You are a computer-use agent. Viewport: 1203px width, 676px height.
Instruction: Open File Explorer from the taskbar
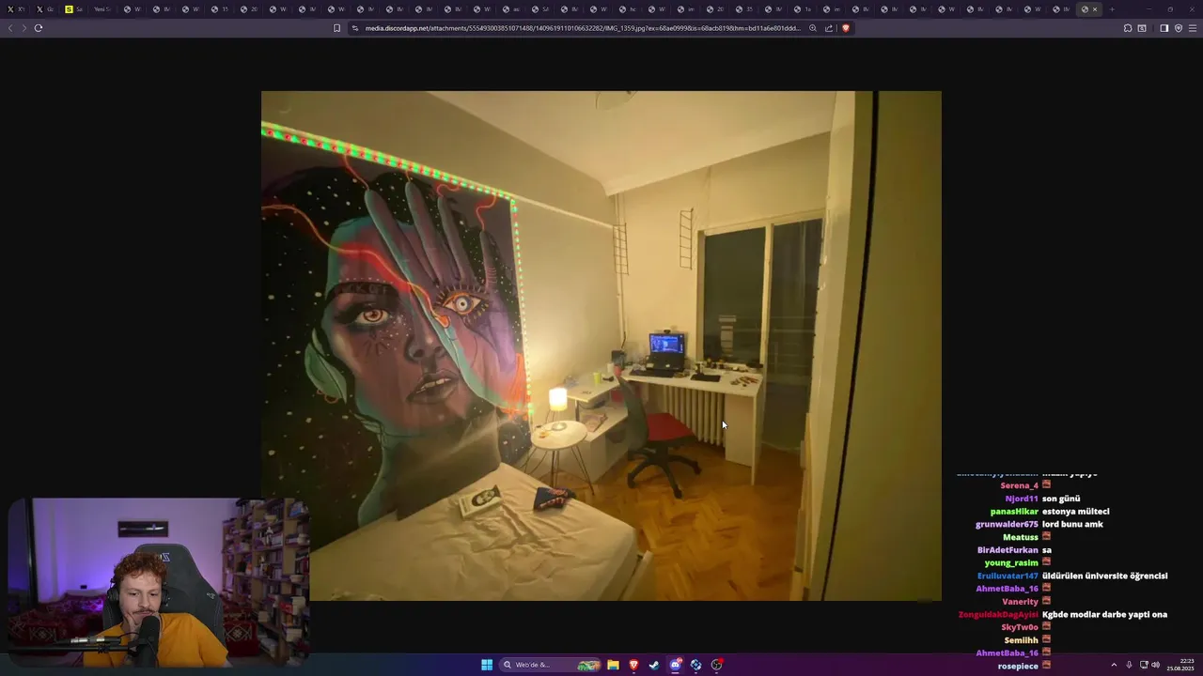pos(613,665)
